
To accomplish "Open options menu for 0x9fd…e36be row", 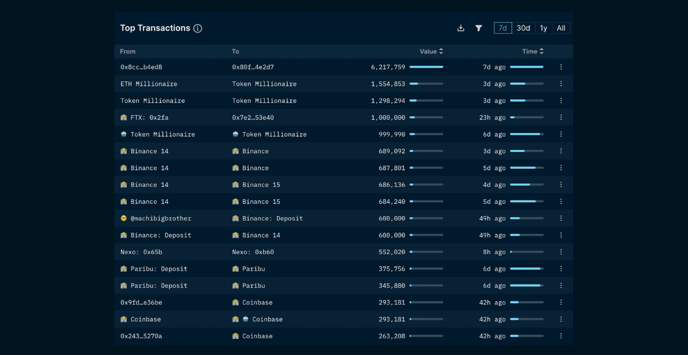I will (x=561, y=302).
